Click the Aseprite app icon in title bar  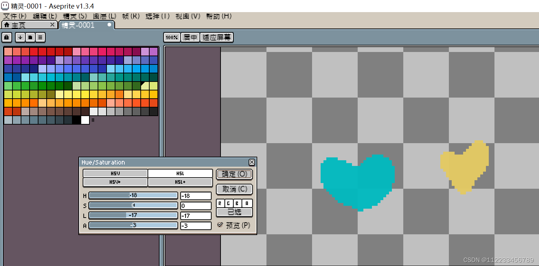click(x=5, y=6)
